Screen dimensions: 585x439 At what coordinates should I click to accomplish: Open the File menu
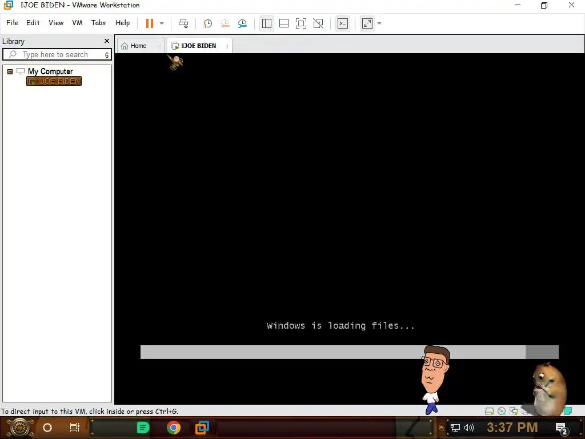tap(13, 23)
